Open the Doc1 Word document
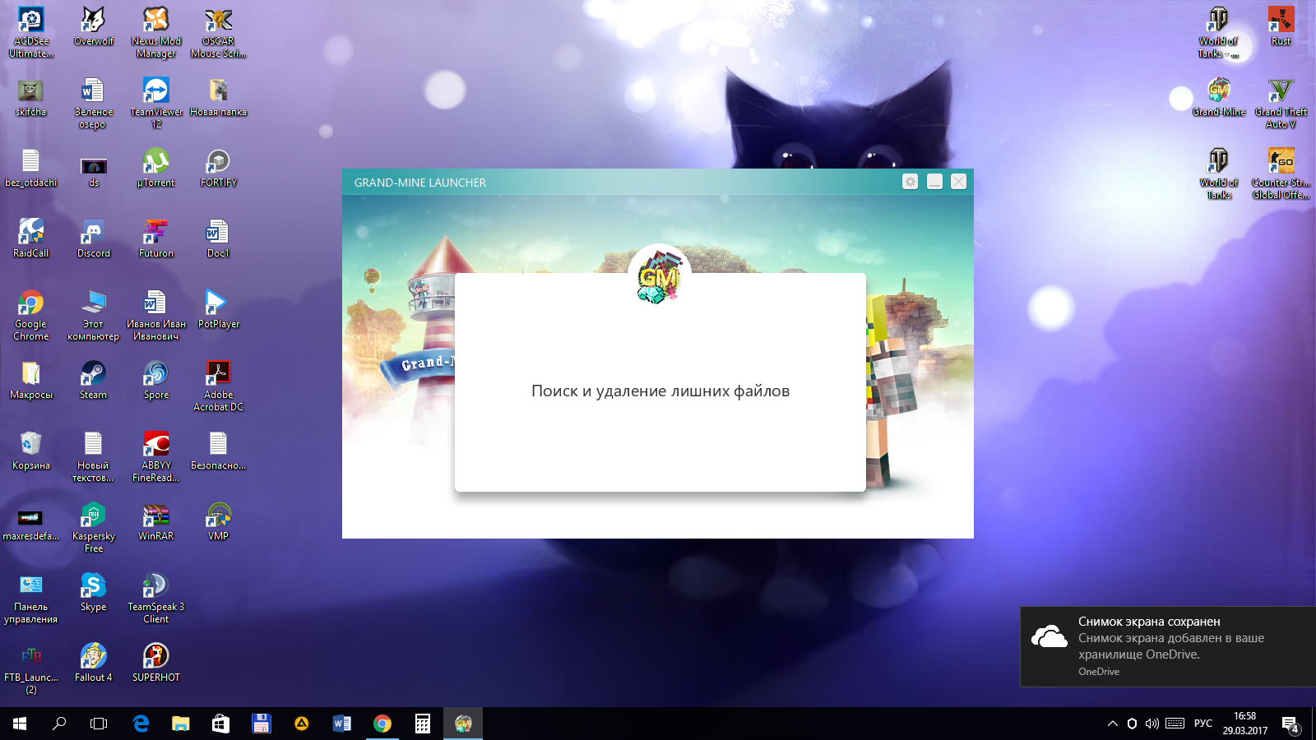Screen dimensions: 1316x740 pos(218,238)
